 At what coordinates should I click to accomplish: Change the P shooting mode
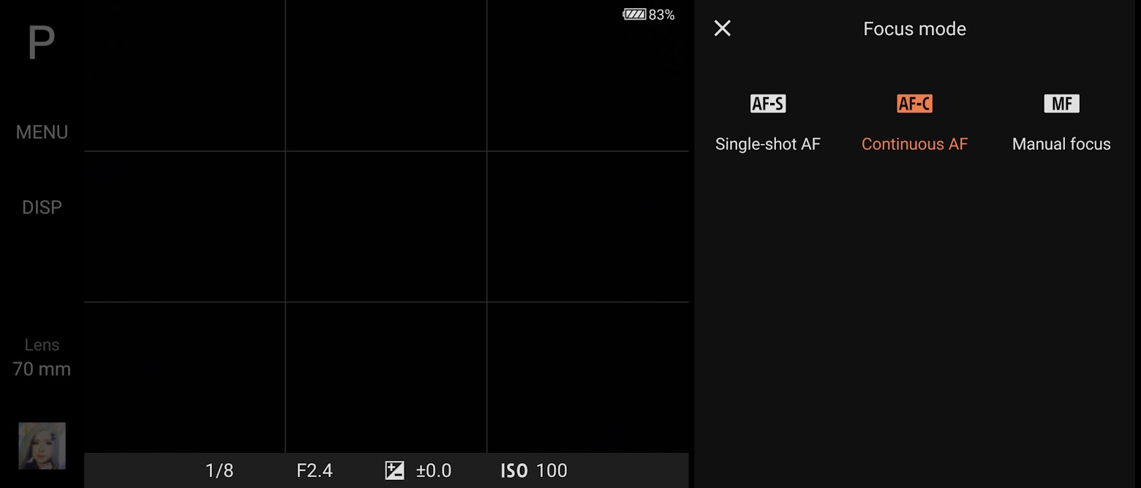[41, 43]
